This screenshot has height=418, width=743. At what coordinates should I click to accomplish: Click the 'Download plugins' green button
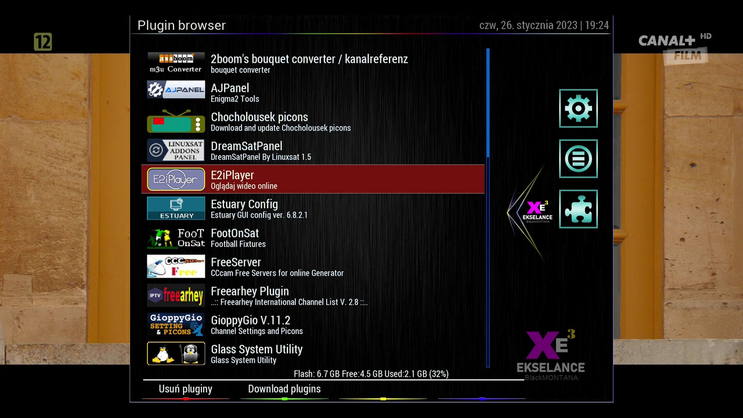(x=284, y=390)
